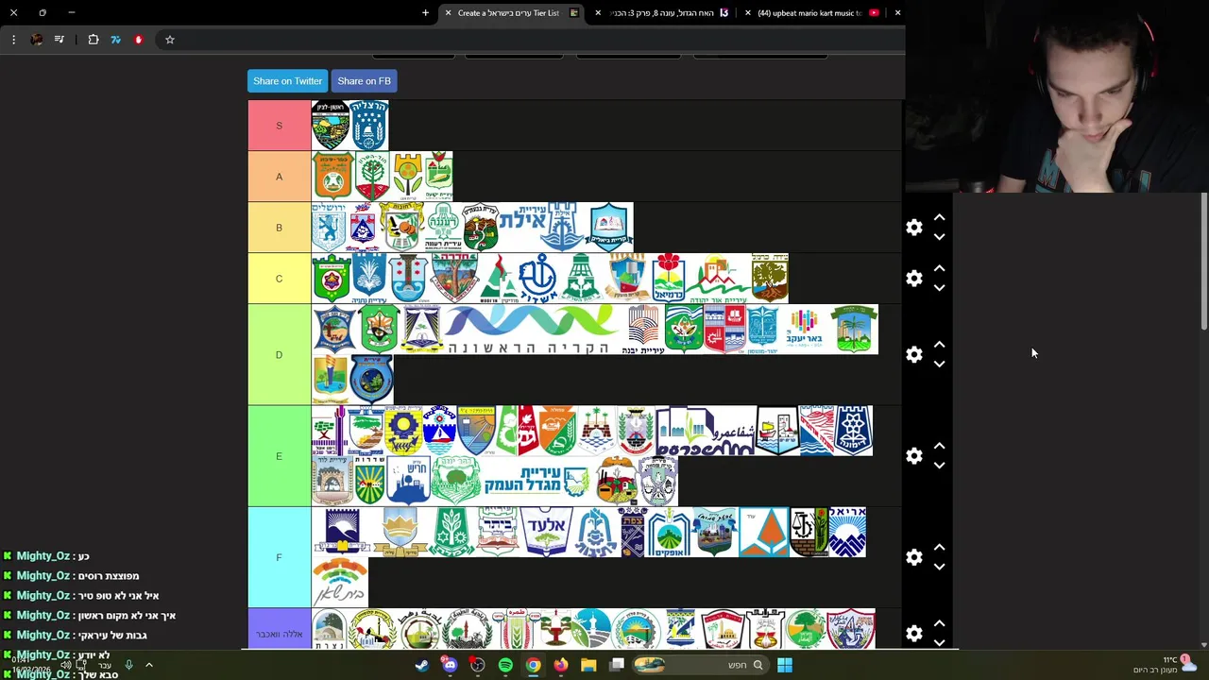The image size is (1209, 680).
Task: Open settings gear for the bottom אללה row
Action: pyautogui.click(x=914, y=634)
